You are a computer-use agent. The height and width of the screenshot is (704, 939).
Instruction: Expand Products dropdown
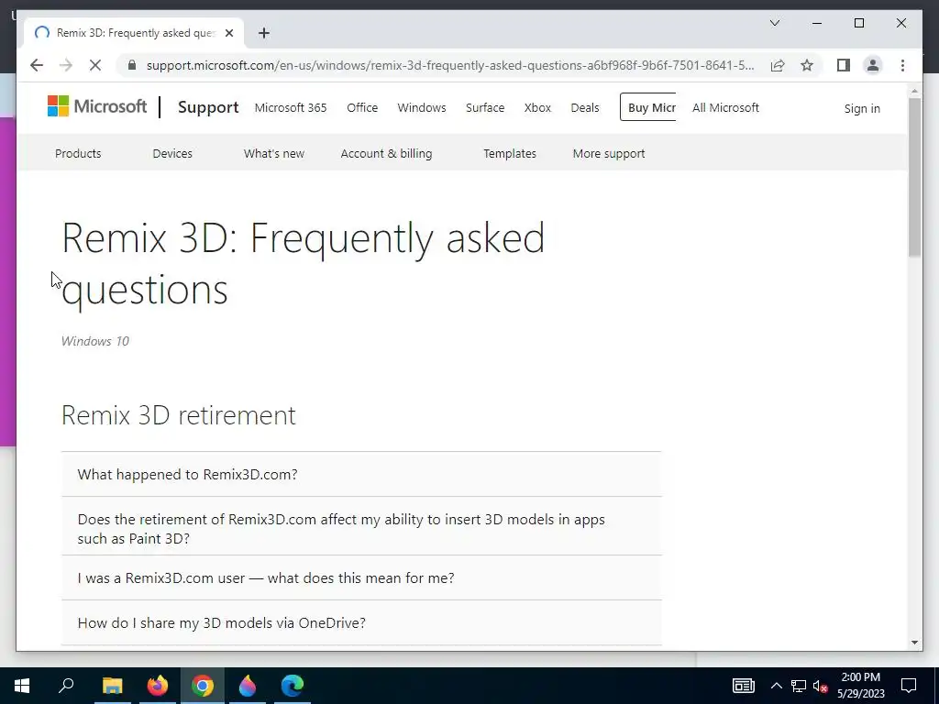click(78, 153)
